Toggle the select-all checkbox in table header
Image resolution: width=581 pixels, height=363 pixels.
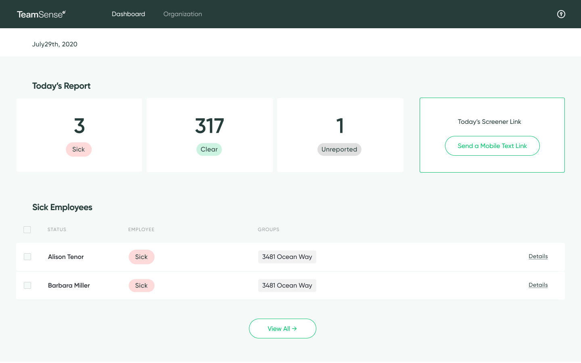click(x=27, y=229)
